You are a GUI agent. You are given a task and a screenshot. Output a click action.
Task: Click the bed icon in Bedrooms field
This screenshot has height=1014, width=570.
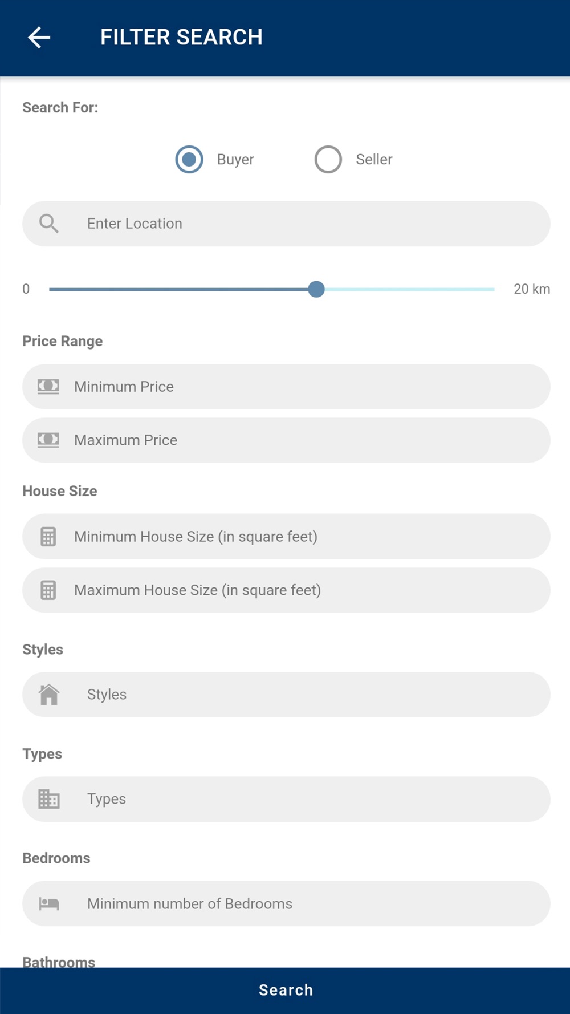tap(49, 903)
